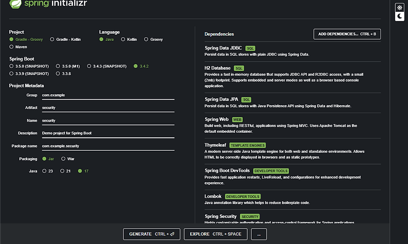Click SECURITY tag beside Spring Security
This screenshot has width=408, height=244.
click(250, 216)
